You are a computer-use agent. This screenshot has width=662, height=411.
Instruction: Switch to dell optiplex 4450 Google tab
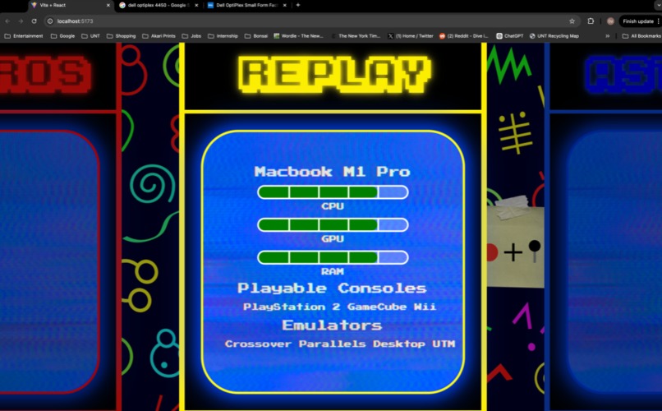click(159, 5)
